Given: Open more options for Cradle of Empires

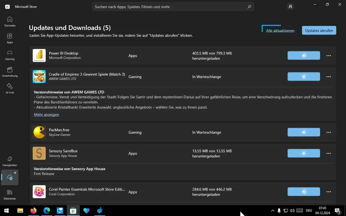Looking at the screenshot, I should click(329, 77).
